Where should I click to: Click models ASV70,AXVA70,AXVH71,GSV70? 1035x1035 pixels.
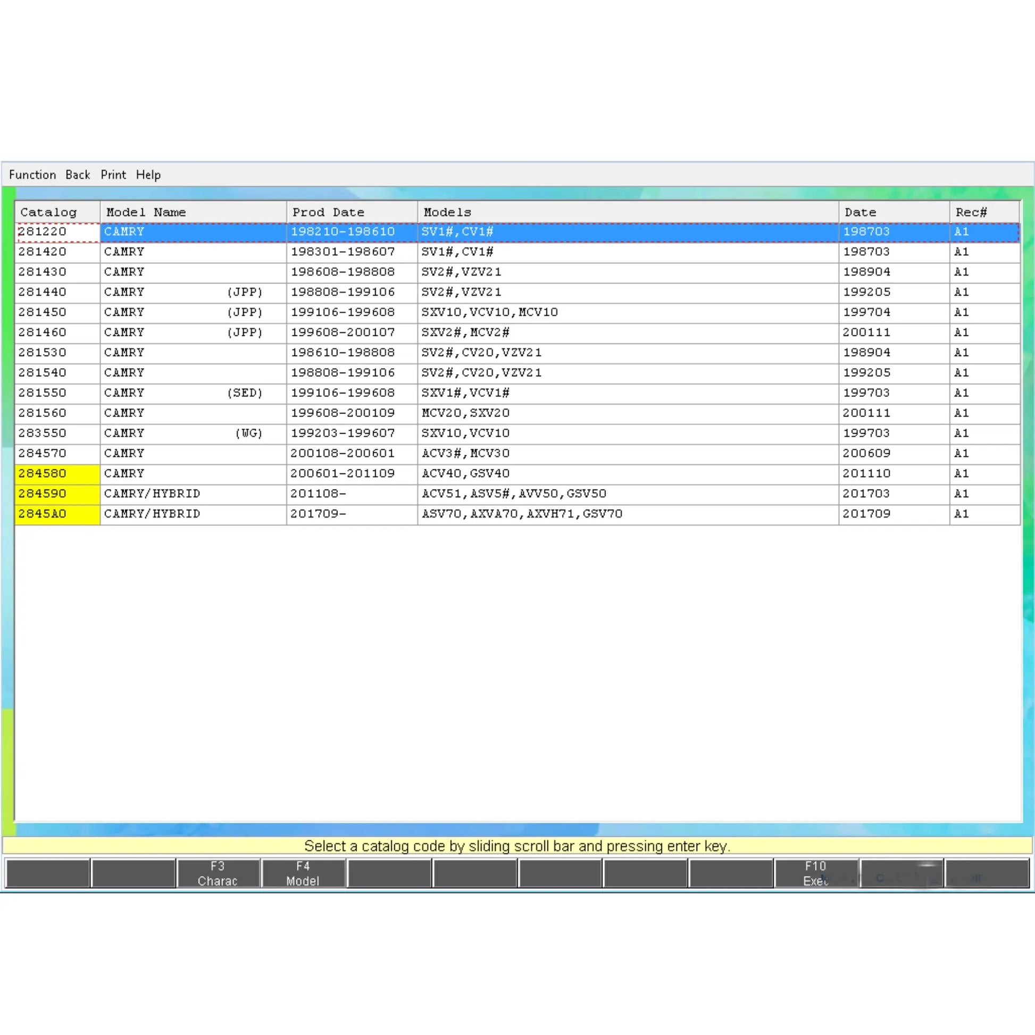(x=522, y=514)
